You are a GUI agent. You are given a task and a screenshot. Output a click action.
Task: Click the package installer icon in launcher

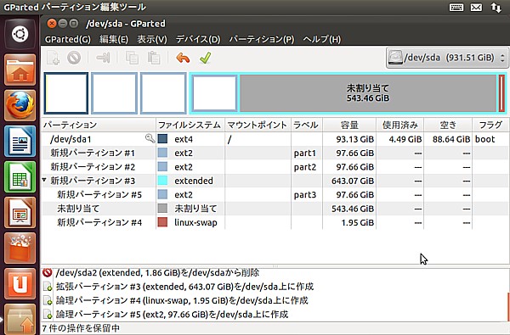[20, 319]
